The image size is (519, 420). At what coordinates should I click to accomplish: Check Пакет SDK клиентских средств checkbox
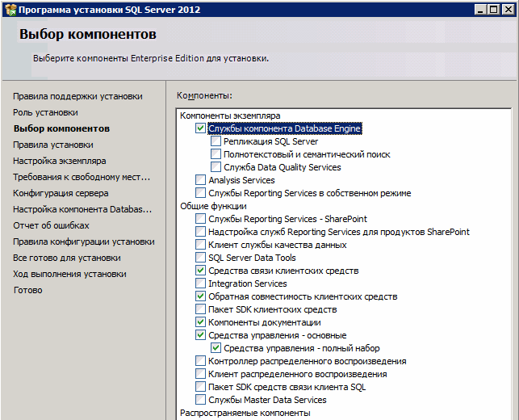200,309
